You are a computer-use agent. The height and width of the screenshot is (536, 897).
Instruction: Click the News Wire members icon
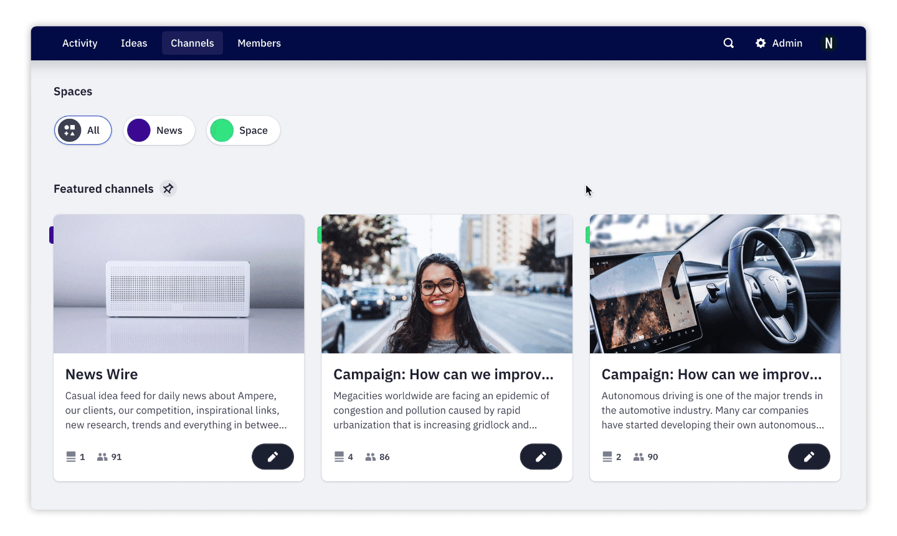(102, 456)
